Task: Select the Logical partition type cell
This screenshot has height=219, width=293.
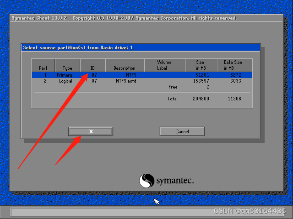Action: (x=65, y=81)
